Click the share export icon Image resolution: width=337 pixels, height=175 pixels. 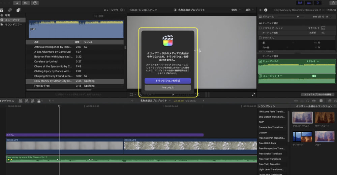pos(333,3)
